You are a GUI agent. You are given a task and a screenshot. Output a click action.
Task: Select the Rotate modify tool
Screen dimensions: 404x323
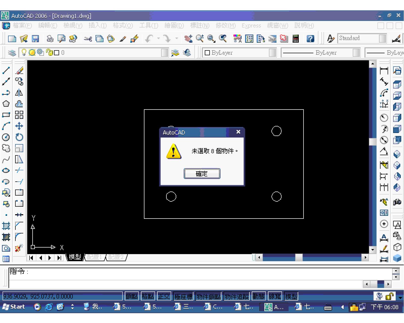click(x=19, y=137)
